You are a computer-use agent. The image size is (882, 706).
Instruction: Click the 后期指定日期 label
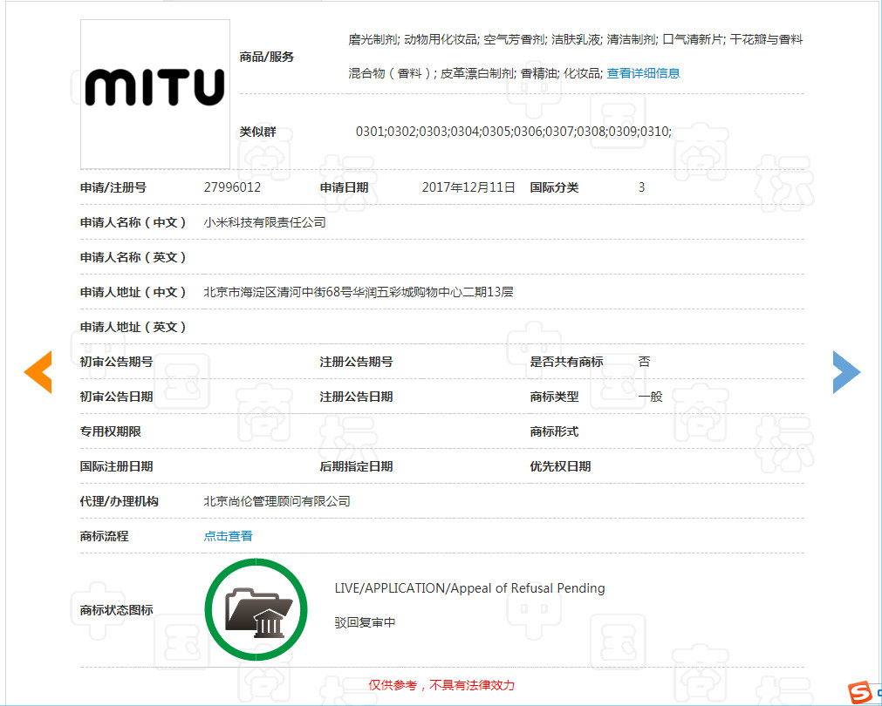click(356, 466)
